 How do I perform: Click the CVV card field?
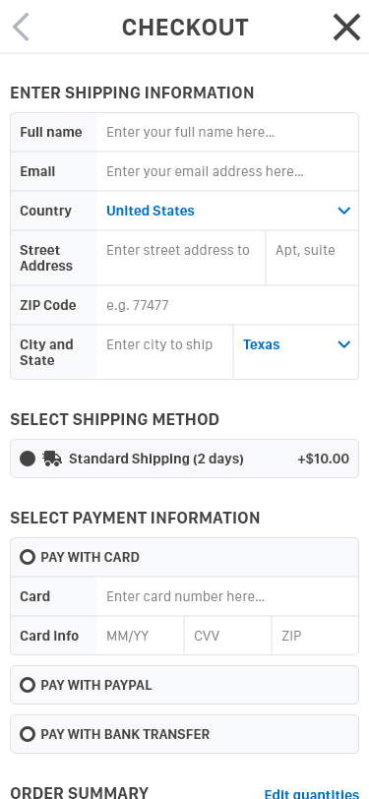[x=228, y=636]
